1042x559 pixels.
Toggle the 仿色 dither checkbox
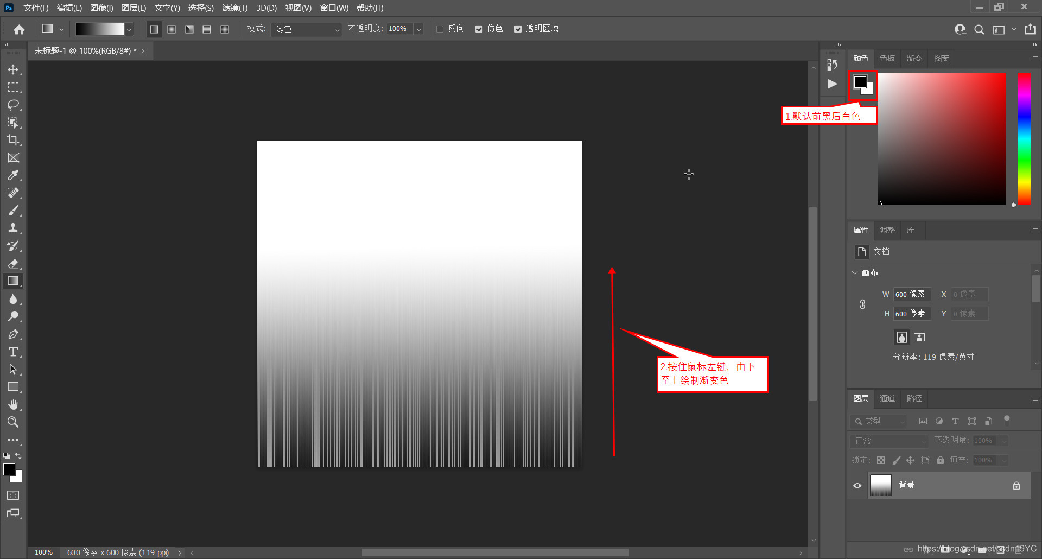tap(479, 29)
